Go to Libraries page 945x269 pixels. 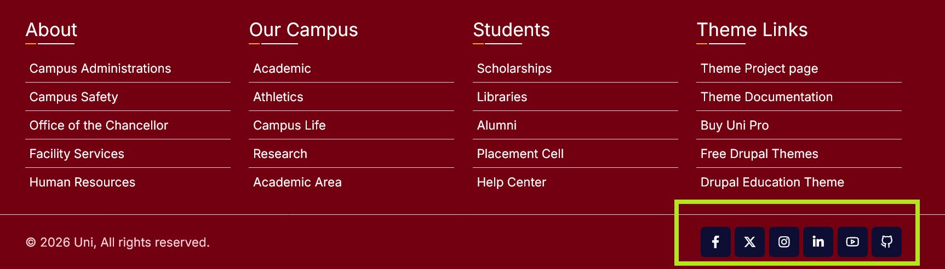(502, 97)
